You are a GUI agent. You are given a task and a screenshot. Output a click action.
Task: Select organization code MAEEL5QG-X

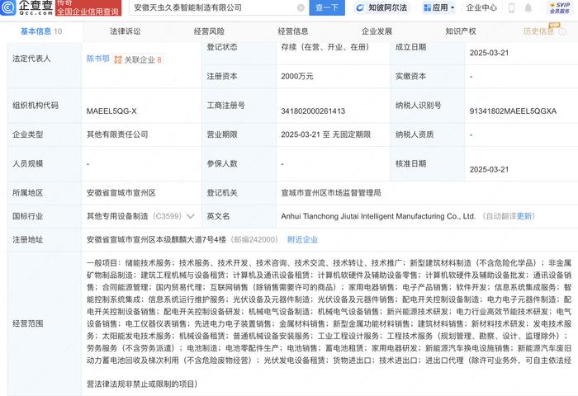tap(111, 111)
